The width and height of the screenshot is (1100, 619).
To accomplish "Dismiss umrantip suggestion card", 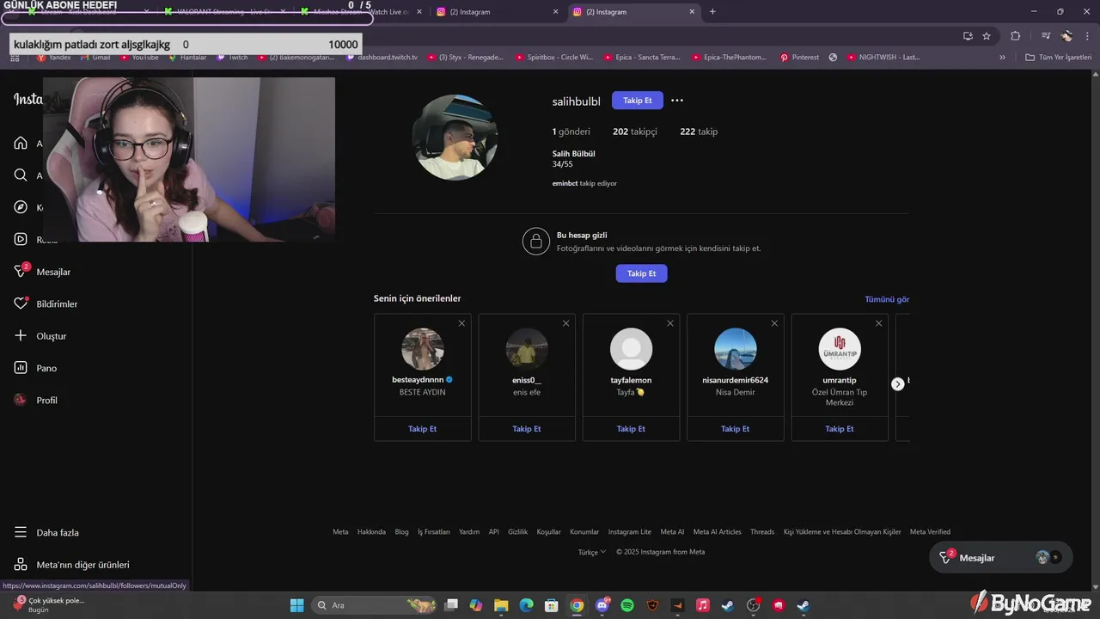I will pyautogui.click(x=878, y=323).
